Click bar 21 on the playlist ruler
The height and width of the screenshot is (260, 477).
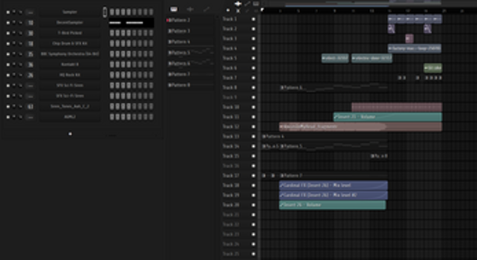444,11
